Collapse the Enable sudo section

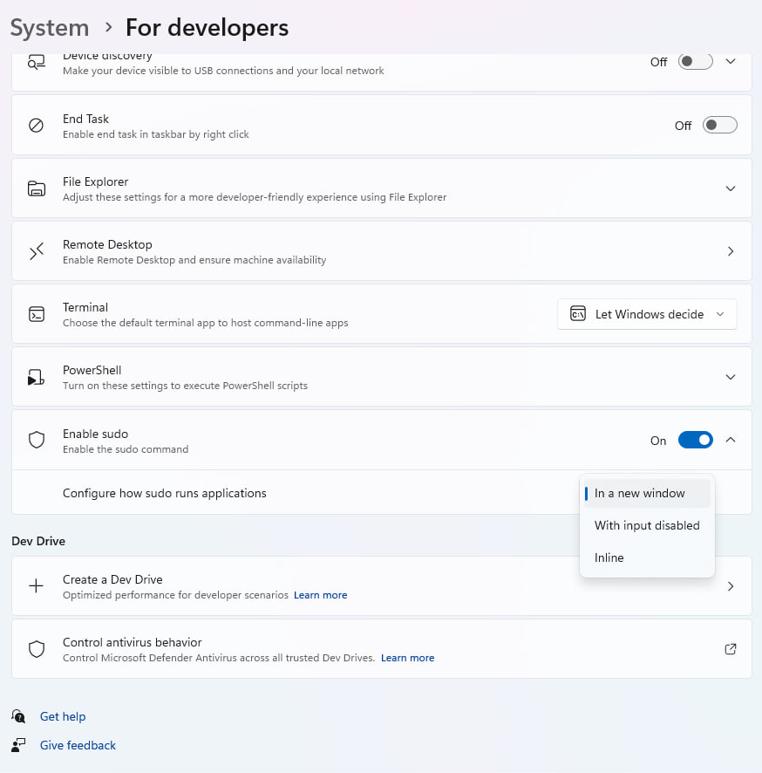[731, 440]
